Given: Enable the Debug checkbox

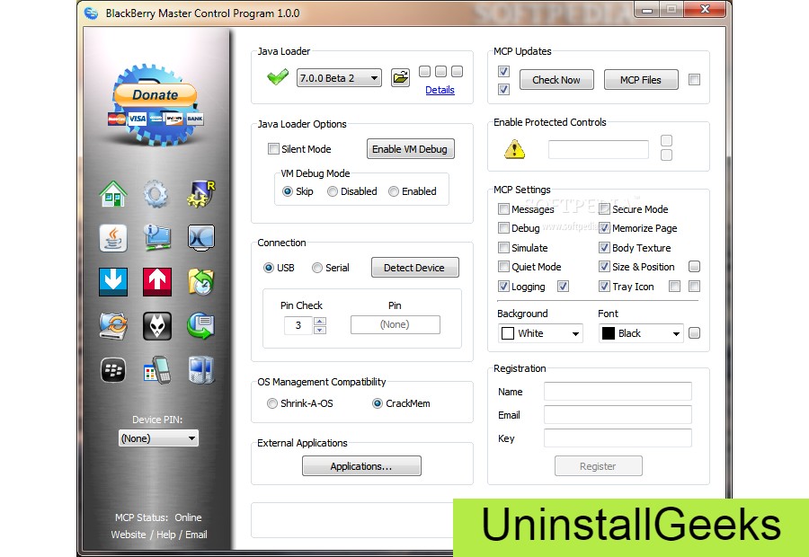Looking at the screenshot, I should click(503, 228).
